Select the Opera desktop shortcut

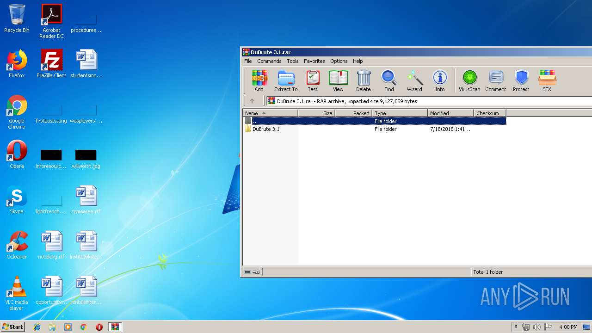(x=17, y=154)
